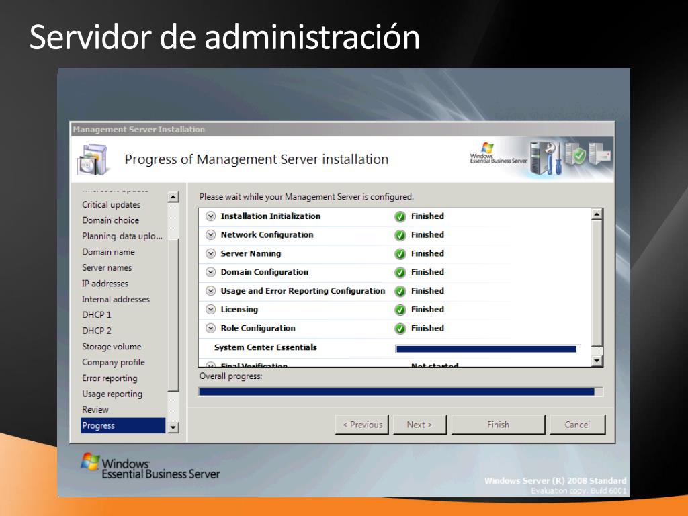Click the Next button

pos(419,425)
